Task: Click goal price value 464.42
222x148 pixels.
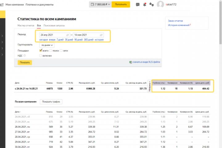Action: (x=206, y=89)
